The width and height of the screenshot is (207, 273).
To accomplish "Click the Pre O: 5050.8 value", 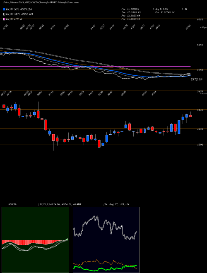I will click(x=131, y=9).
